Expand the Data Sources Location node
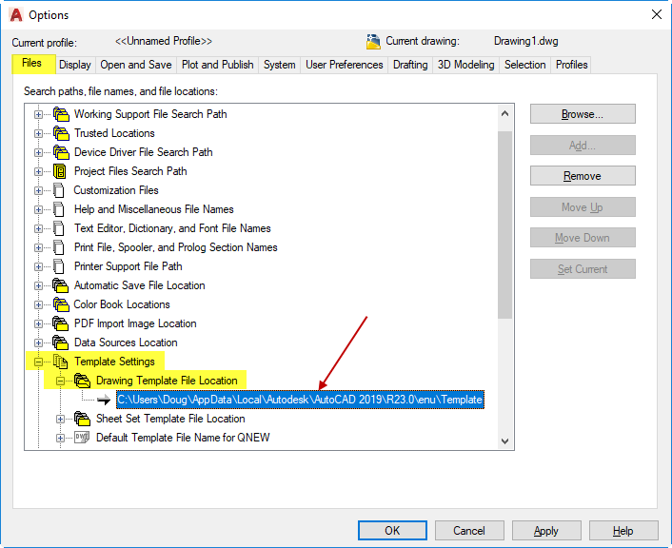672x548 pixels. point(39,342)
